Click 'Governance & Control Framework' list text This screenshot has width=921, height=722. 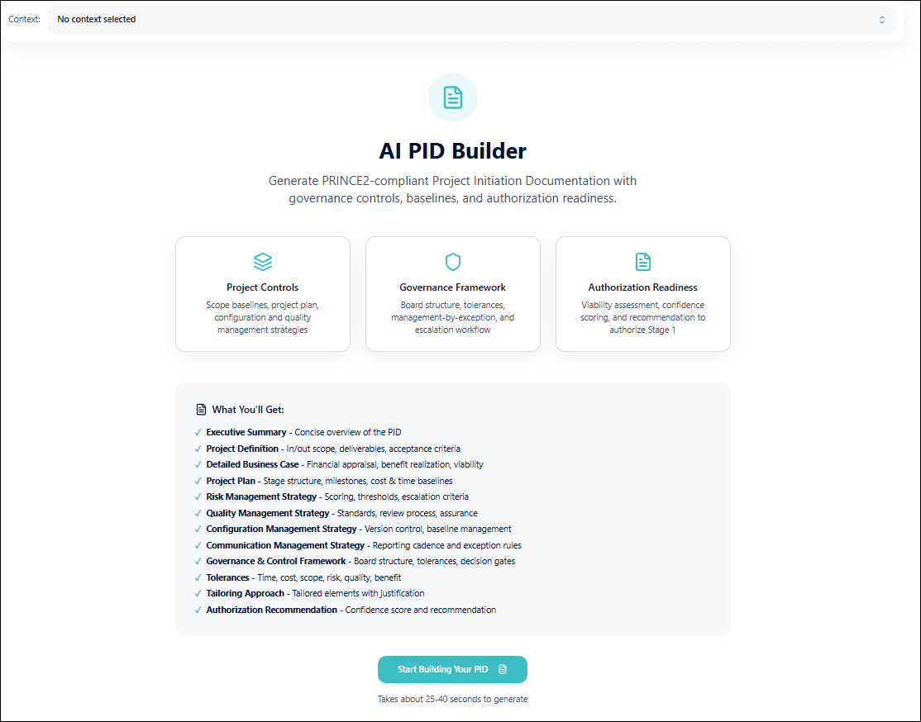pos(276,561)
